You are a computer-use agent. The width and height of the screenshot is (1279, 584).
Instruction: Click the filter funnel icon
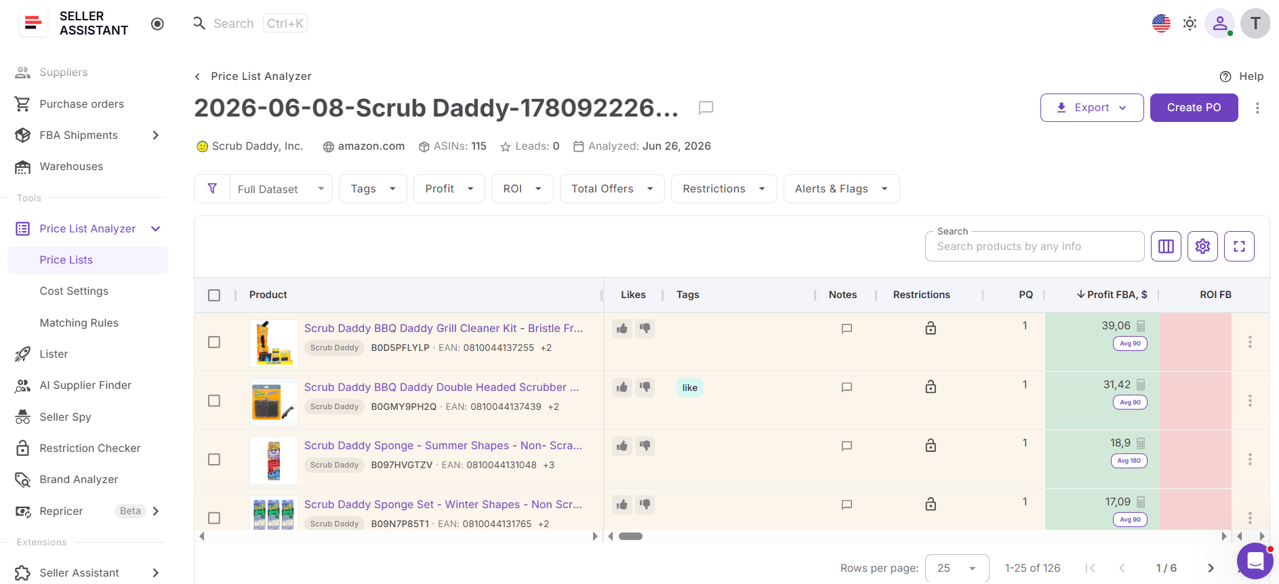[212, 188]
